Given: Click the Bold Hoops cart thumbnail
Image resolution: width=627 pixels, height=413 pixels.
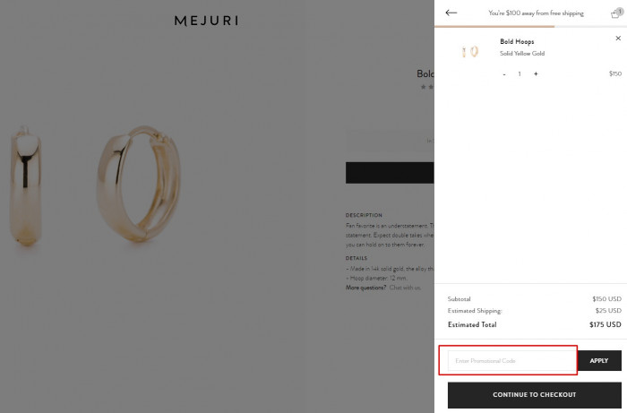Looking at the screenshot, I should (x=469, y=52).
